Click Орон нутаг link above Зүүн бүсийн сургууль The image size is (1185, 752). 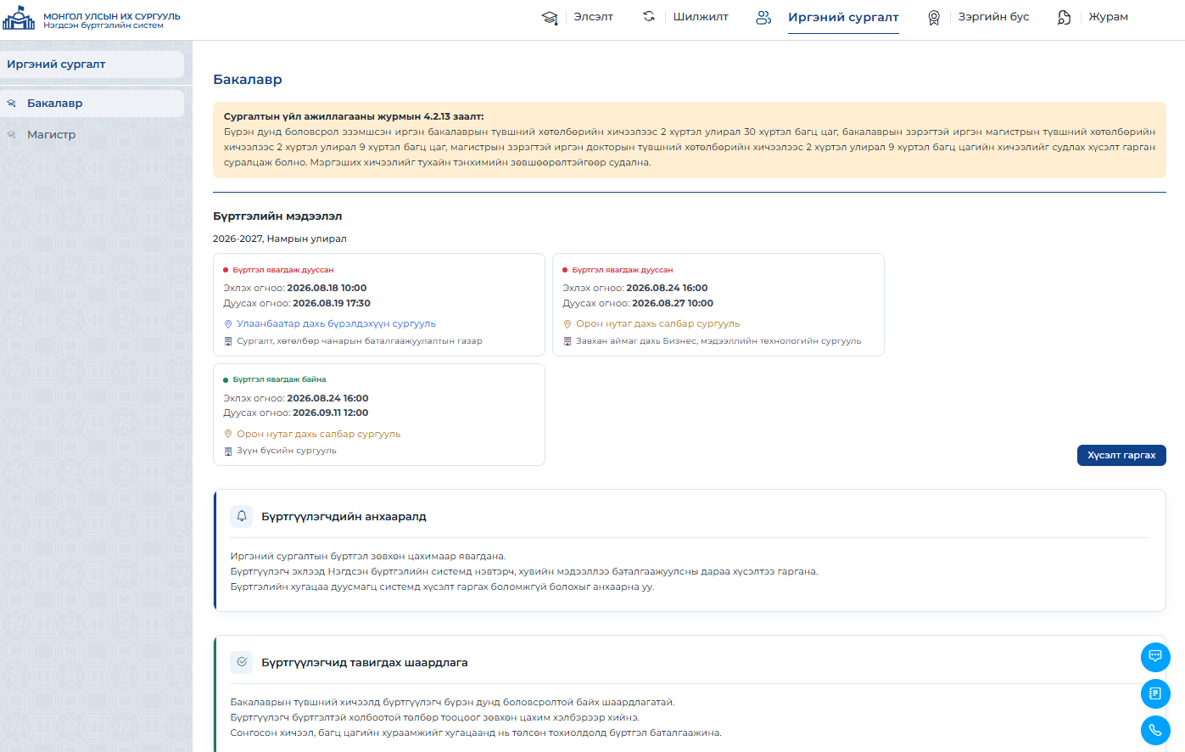[x=318, y=434]
